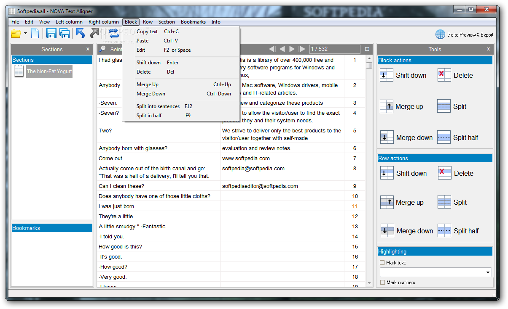
Task: Click Row actions Merge up icon
Action: coord(387,202)
